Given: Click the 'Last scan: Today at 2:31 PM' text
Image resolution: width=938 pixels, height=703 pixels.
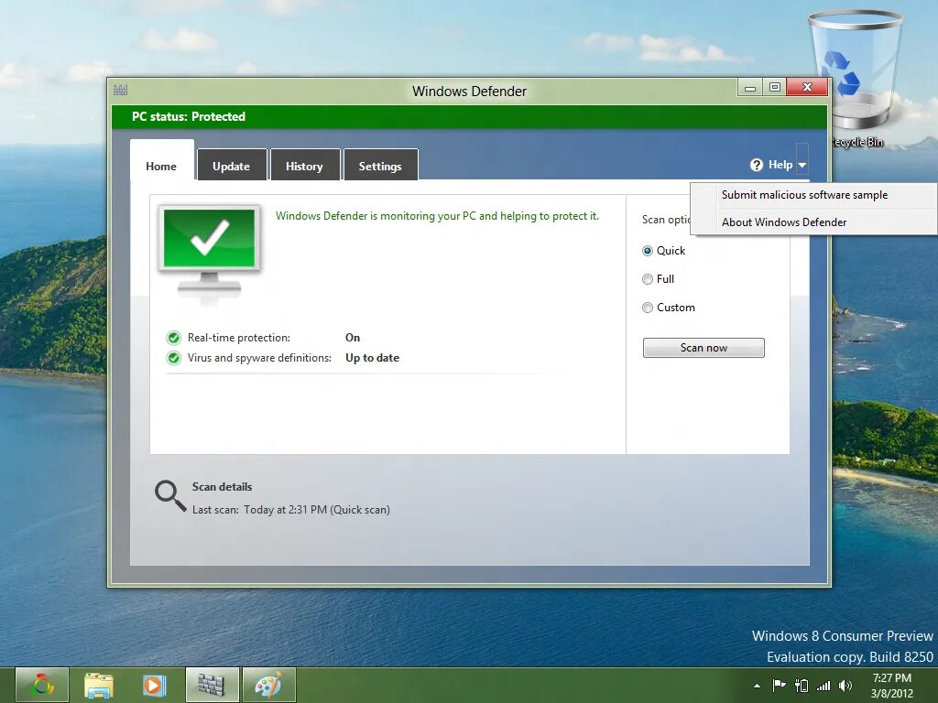Looking at the screenshot, I should point(290,510).
